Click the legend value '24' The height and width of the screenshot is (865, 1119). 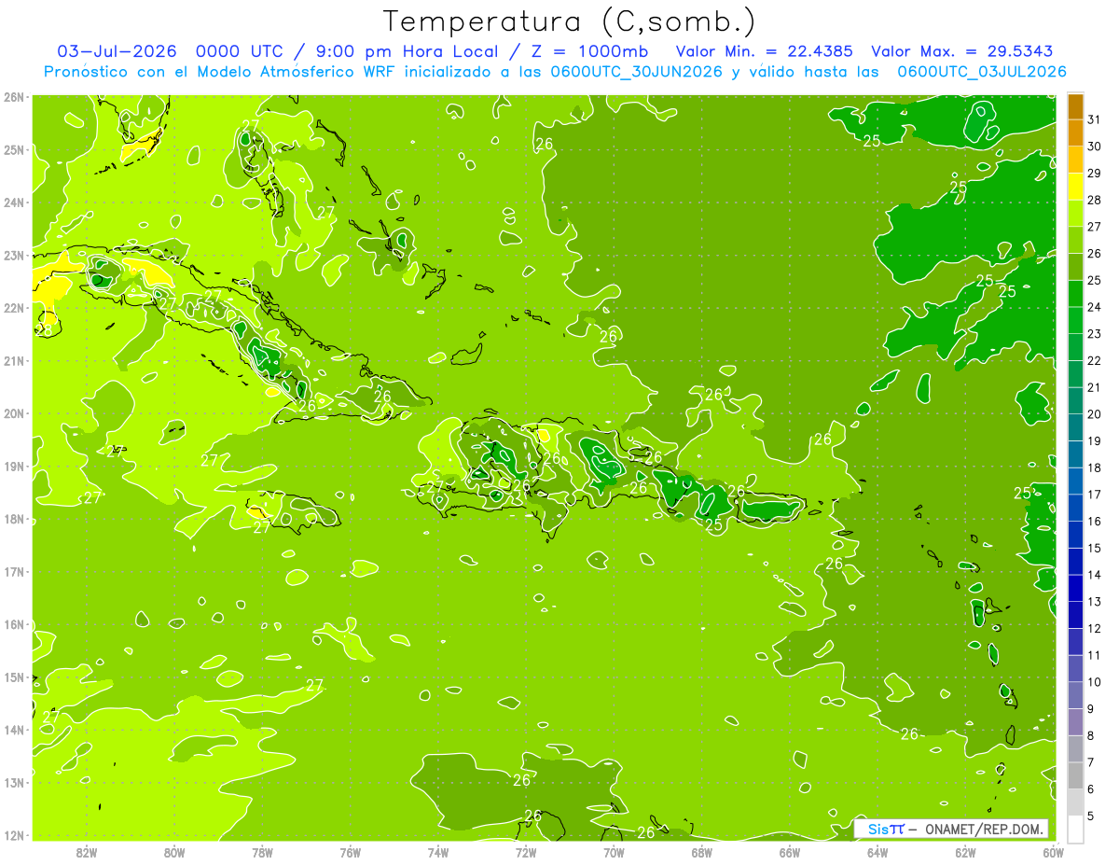pos(1095,307)
